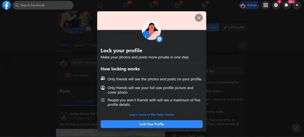Open the Watch video icon

click(152, 5)
